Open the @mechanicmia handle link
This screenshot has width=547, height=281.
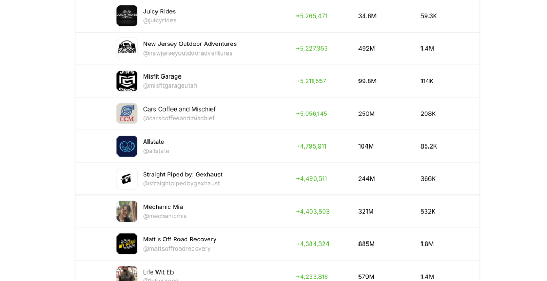click(165, 216)
